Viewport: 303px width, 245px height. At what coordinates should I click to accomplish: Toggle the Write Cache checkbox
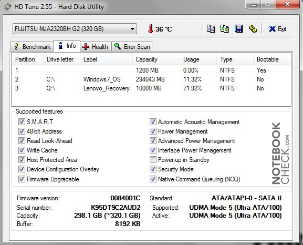tap(22, 150)
